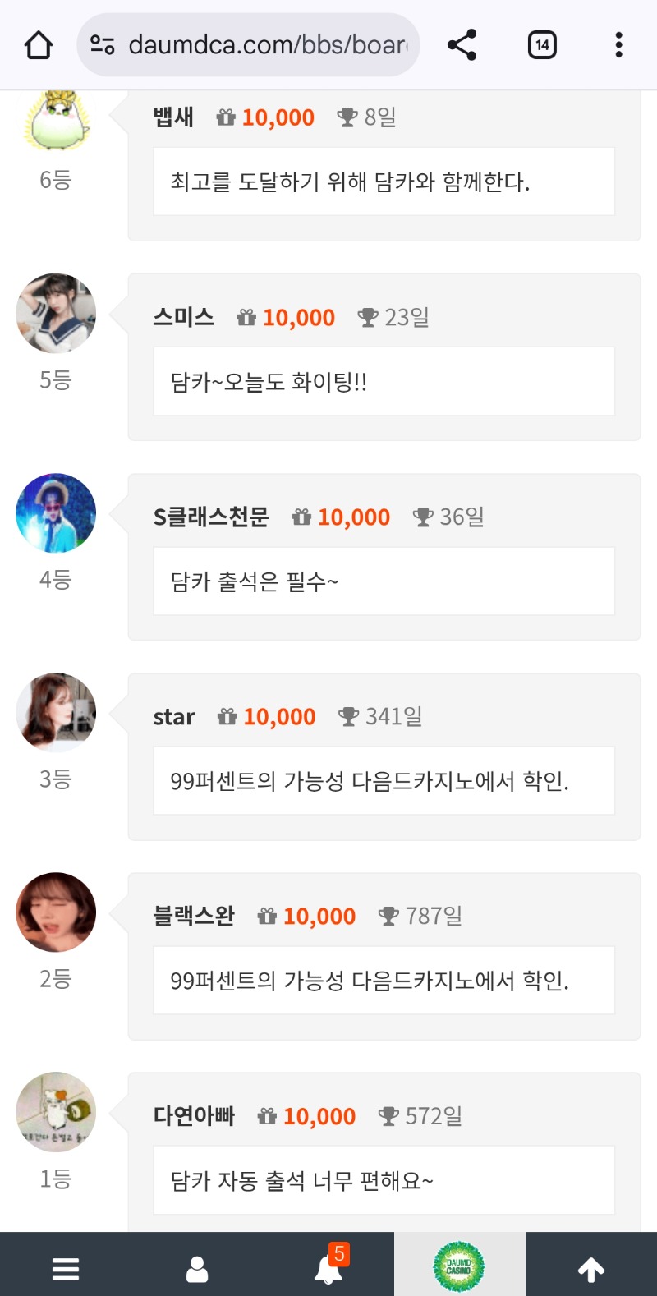
Task: Open site info icon in address bar
Action: [103, 44]
